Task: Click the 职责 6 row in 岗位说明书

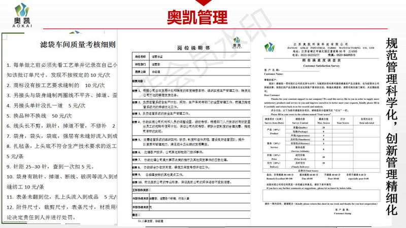Action: point(191,153)
